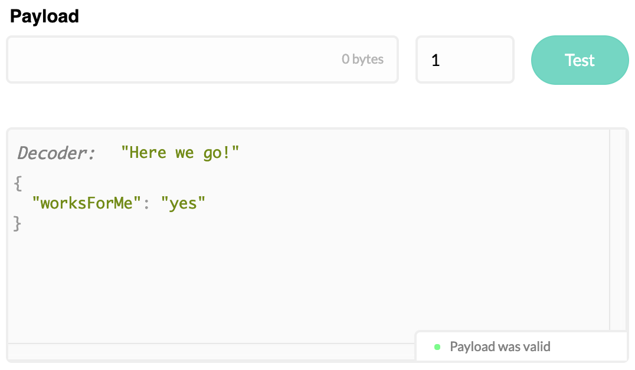Image resolution: width=635 pixels, height=370 pixels.
Task: Click the blank area of the output panel
Action: coord(308,283)
